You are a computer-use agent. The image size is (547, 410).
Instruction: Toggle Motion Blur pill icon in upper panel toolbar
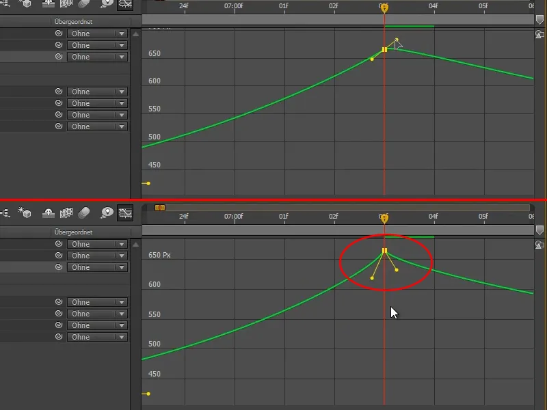pos(83,4)
